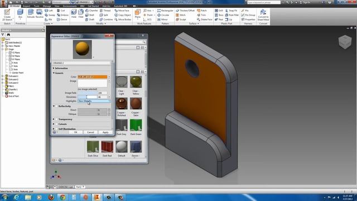This screenshot has width=357, height=201.
Task: Select the Circular pattern tool
Action: coord(163,15)
